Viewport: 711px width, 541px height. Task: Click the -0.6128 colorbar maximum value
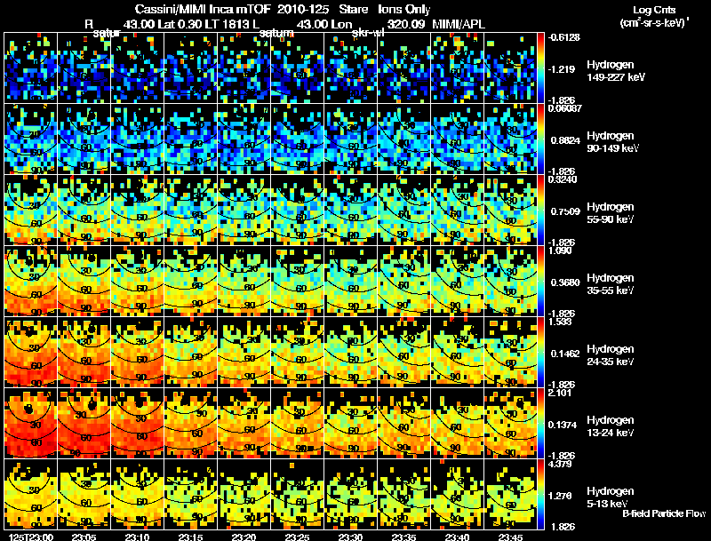563,37
